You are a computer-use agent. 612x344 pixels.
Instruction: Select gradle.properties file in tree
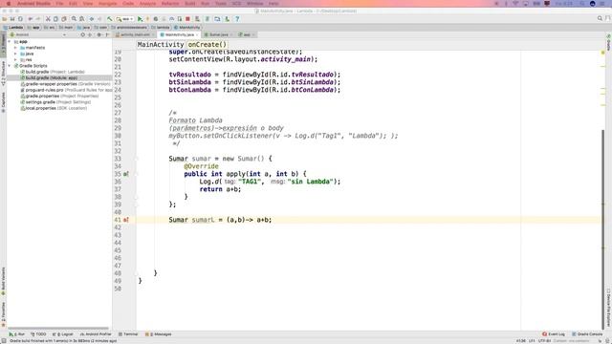[59, 96]
